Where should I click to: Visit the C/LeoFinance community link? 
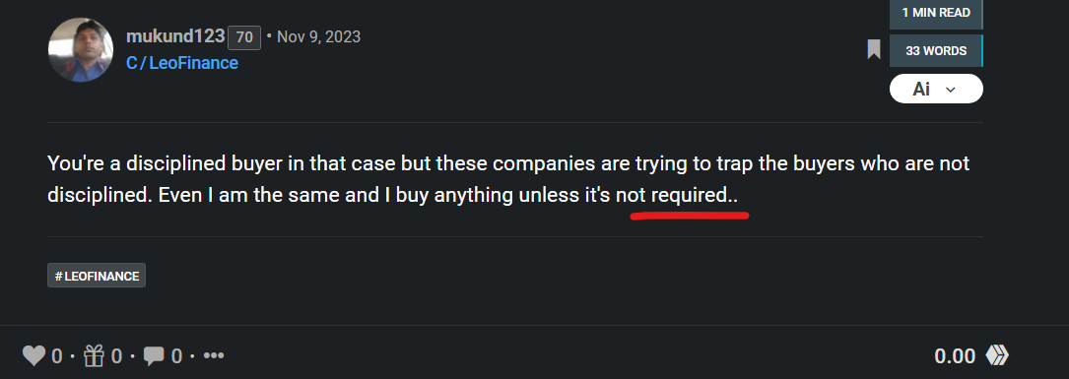[182, 63]
